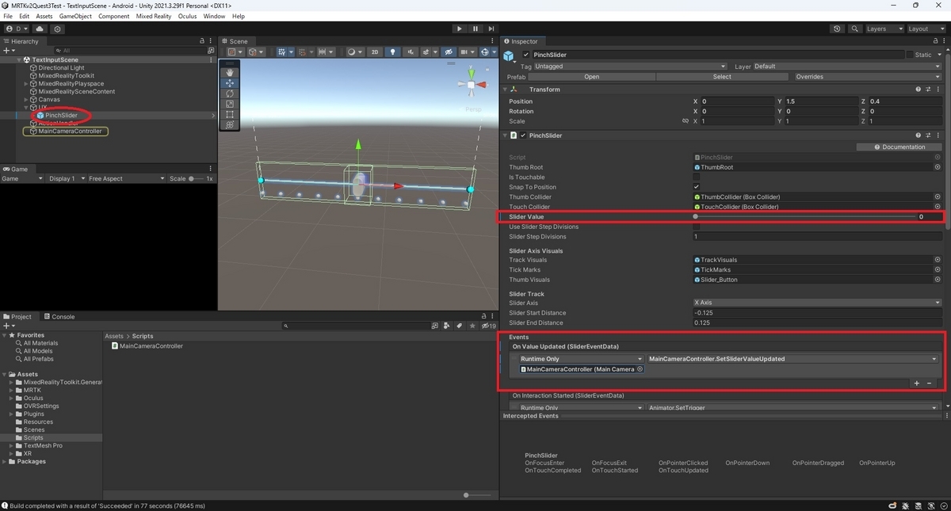951x511 pixels.
Task: Open the Slider Axis dropdown
Action: [817, 303]
